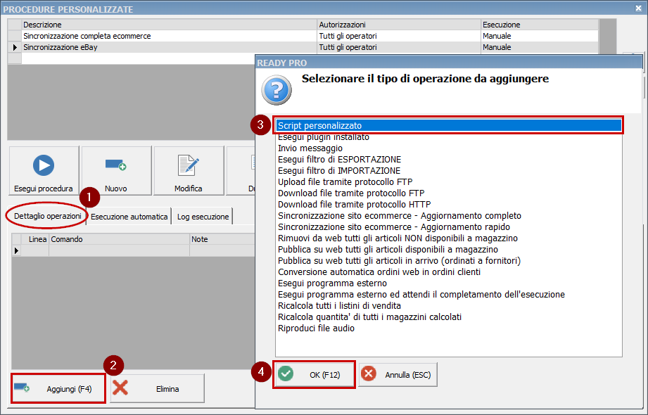Viewport: 648px width, 415px height.
Task: Click the Esegui procedura play icon
Action: [x=44, y=165]
